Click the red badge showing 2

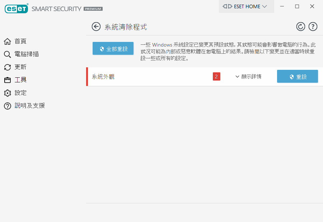pyautogui.click(x=216, y=77)
